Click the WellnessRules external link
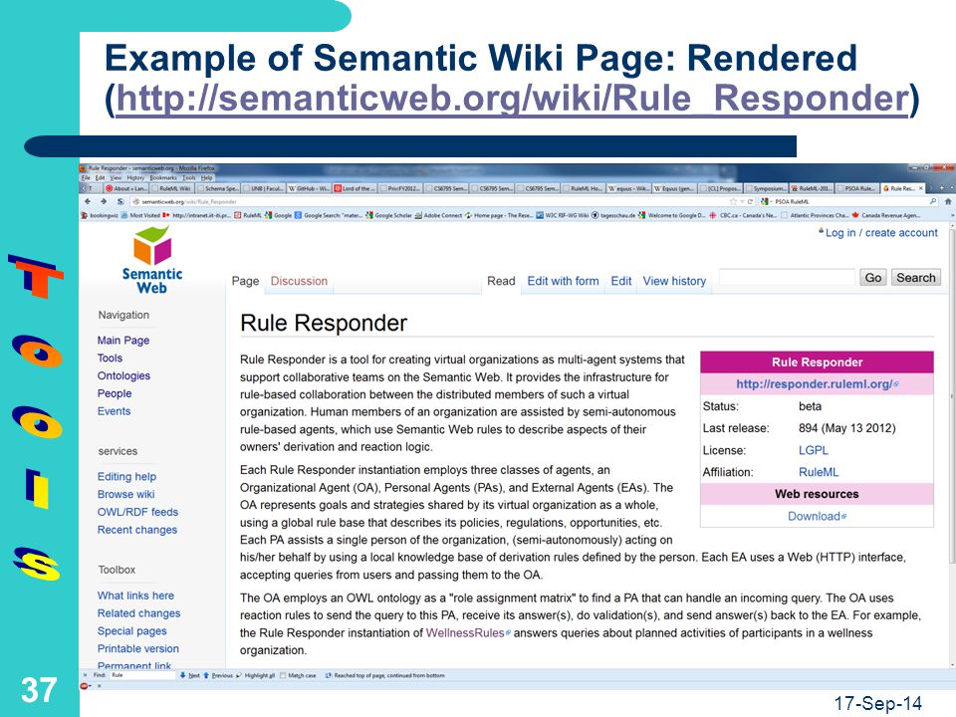 tap(468, 633)
